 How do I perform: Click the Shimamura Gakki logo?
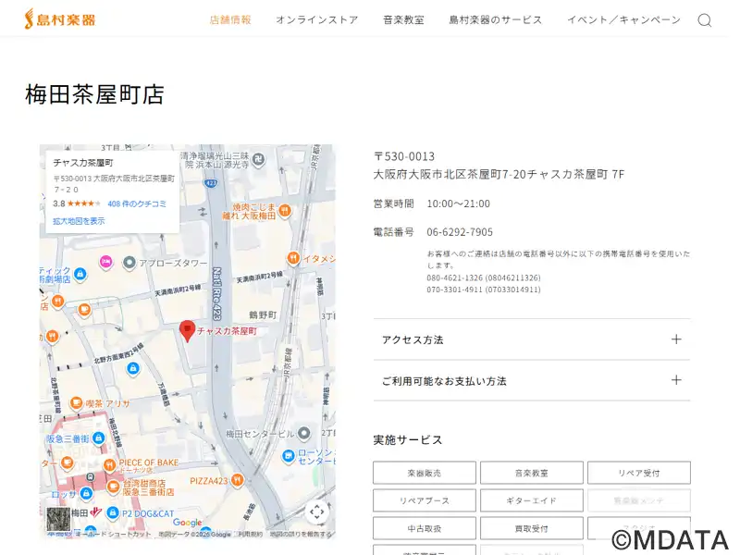(x=60, y=19)
